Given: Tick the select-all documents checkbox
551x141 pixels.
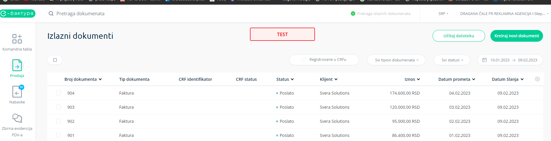Looking at the screenshot, I should pyautogui.click(x=55, y=60).
